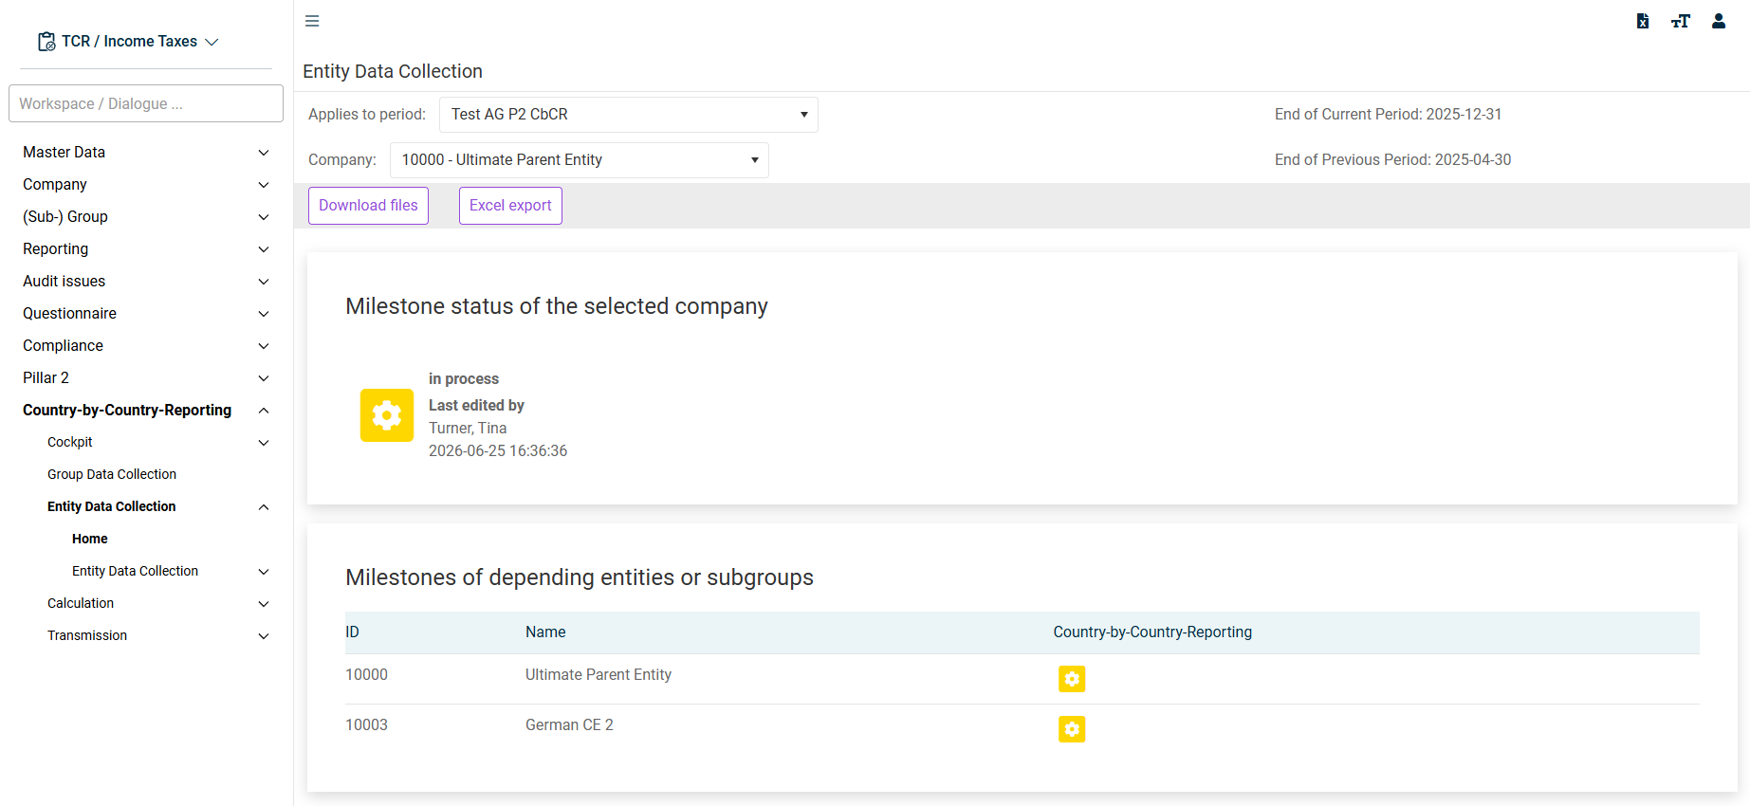The height and width of the screenshot is (806, 1750).
Task: Expand the Company sidebar section
Action: click(x=146, y=185)
